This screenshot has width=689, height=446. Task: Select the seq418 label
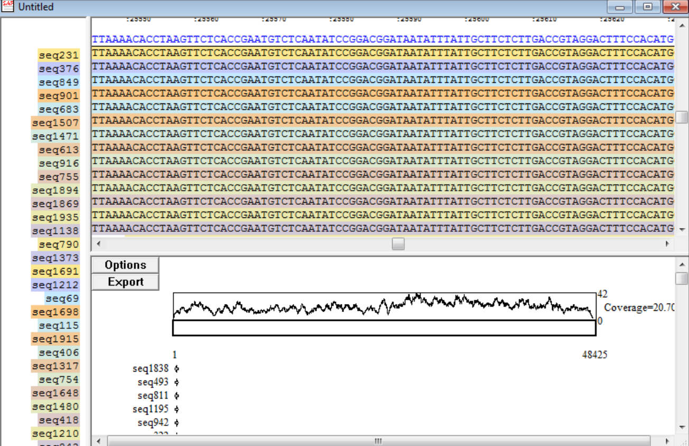[59, 420]
